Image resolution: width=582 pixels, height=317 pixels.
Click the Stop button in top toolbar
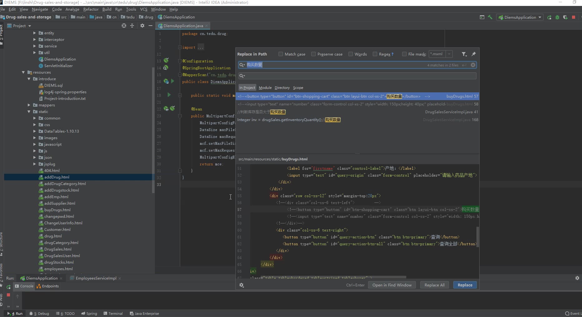tap(574, 17)
